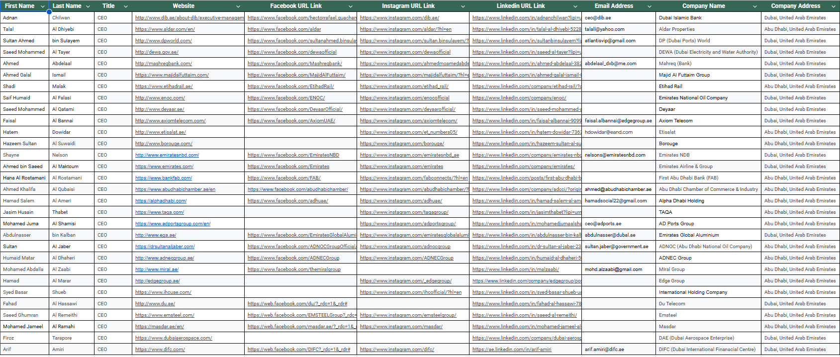Image resolution: width=840 pixels, height=357 pixels.
Task: Open the Title column filter dropdown
Action: coord(126,6)
